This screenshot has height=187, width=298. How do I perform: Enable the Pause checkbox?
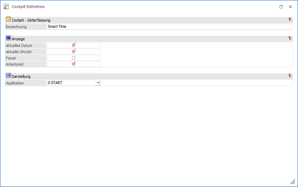pos(74,58)
